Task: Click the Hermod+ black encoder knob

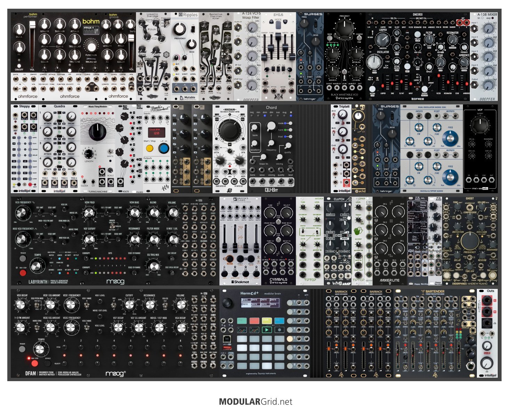Action: pyautogui.click(x=228, y=304)
